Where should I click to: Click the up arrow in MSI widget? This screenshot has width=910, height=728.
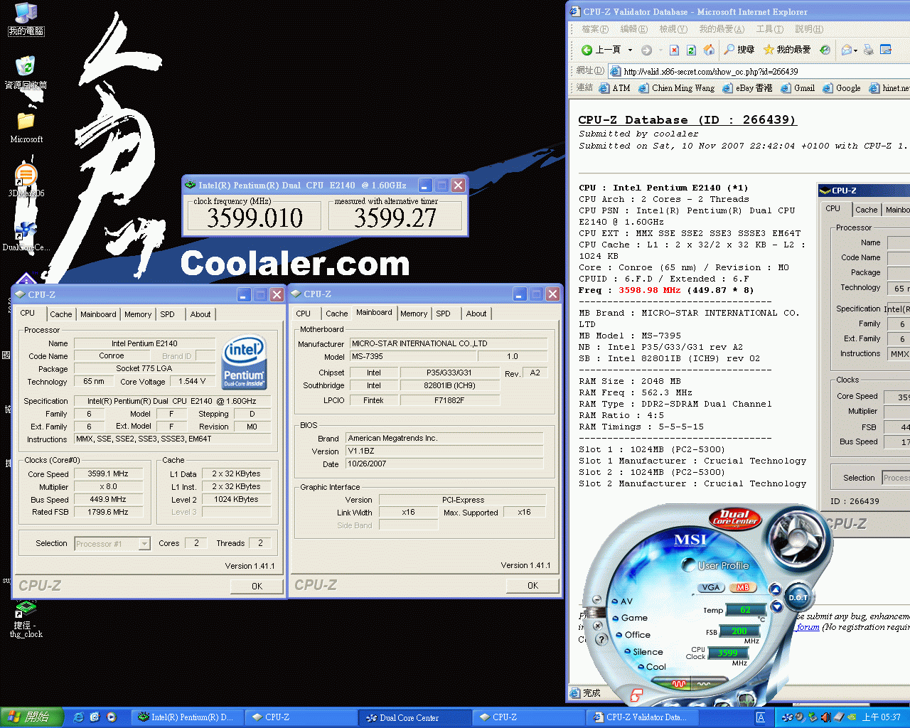[x=776, y=590]
